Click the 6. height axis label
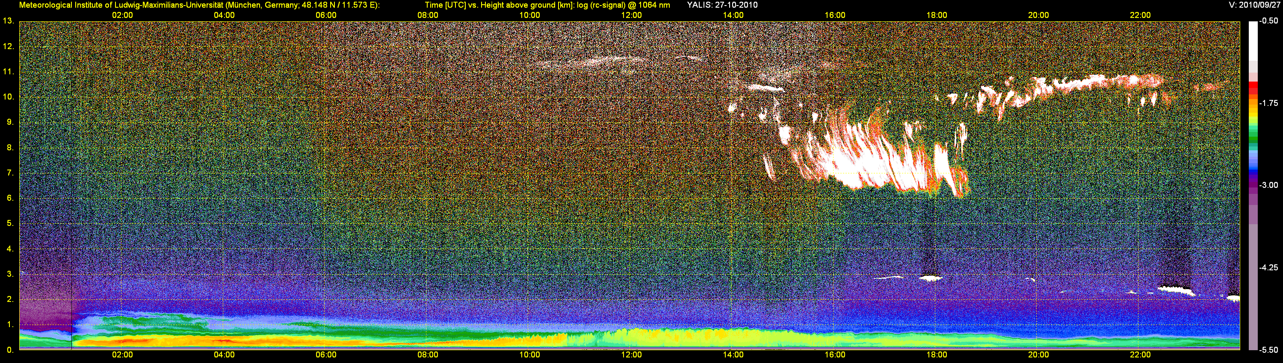Image resolution: width=1283 pixels, height=363 pixels. [x=10, y=198]
